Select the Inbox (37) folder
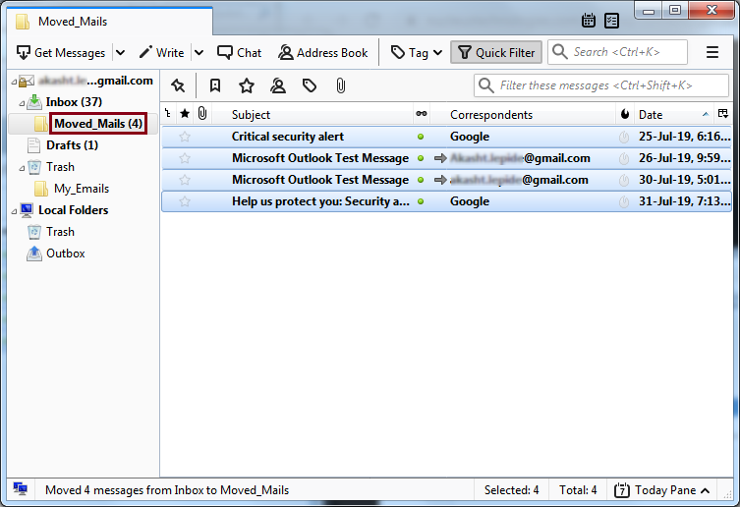The height and width of the screenshot is (507, 740). [74, 102]
